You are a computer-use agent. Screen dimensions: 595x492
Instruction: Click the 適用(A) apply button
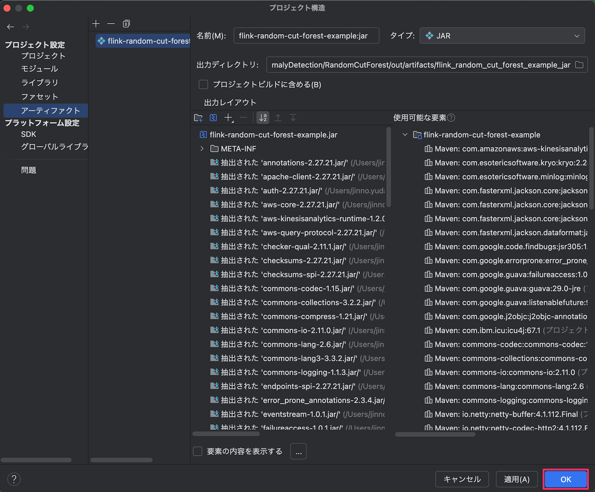coord(516,479)
